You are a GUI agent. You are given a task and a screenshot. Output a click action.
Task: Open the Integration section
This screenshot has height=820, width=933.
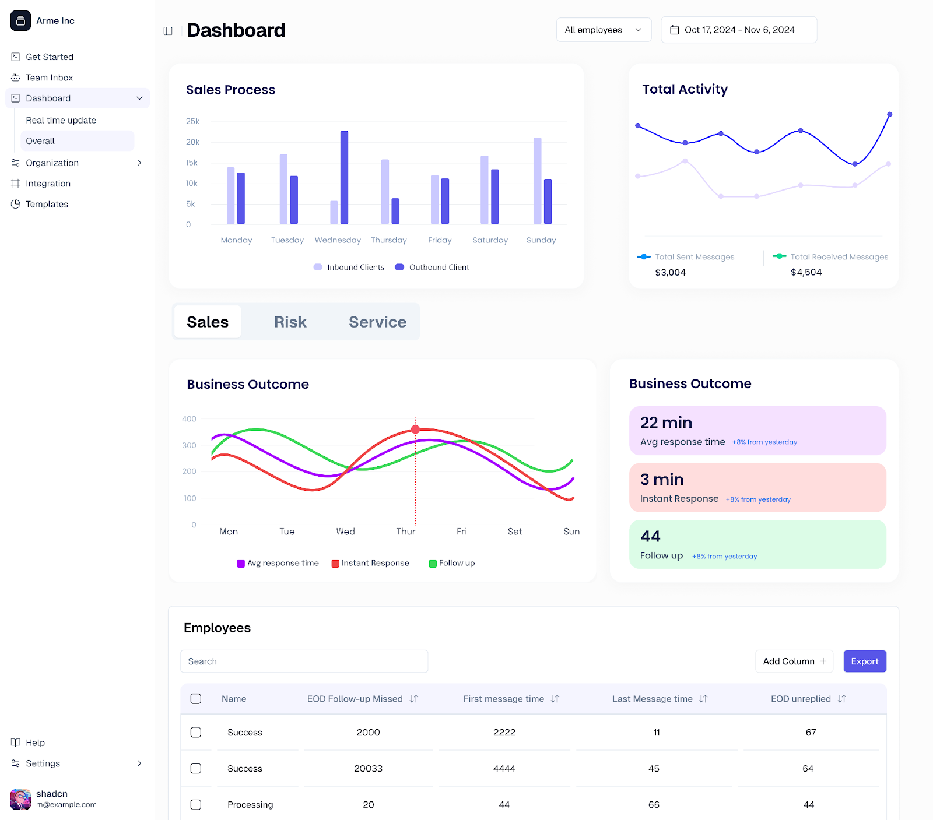pyautogui.click(x=48, y=183)
